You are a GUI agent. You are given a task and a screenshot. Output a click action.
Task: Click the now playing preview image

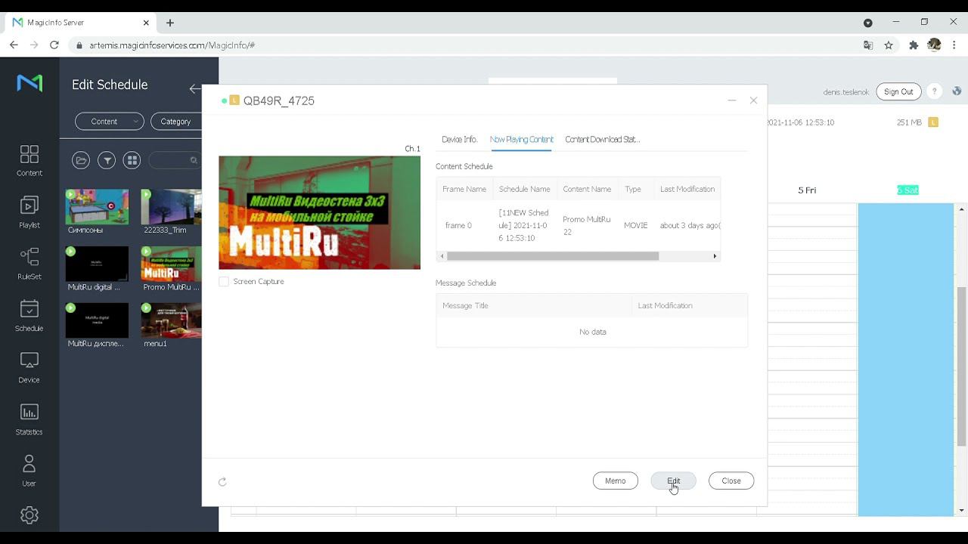[x=319, y=212]
